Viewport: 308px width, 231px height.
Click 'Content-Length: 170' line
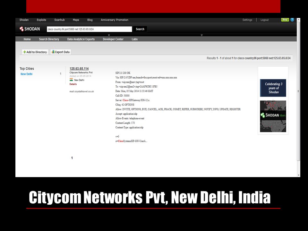[125, 123]
